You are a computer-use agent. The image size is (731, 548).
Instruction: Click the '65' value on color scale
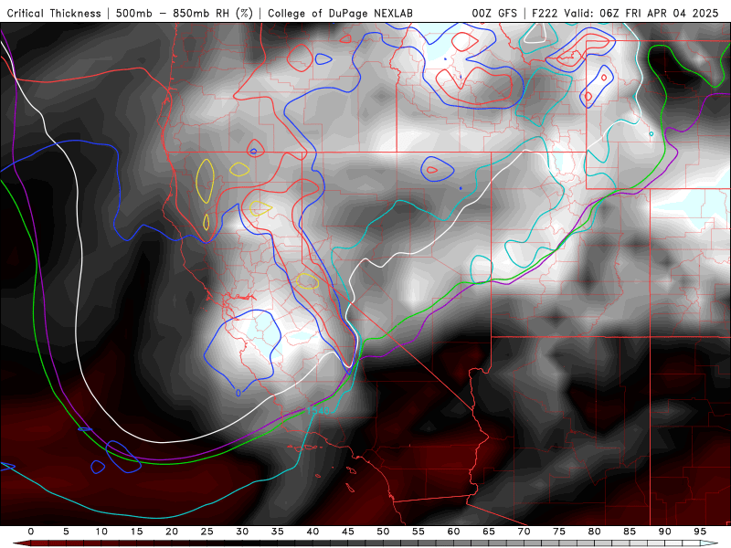click(489, 532)
